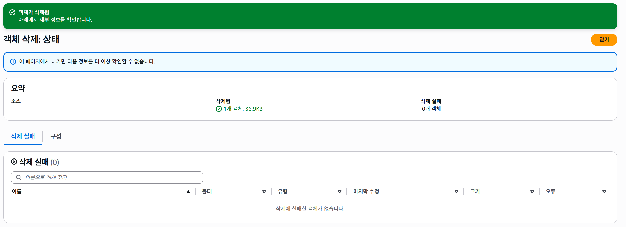Select the text 1개 객체, 36.9KB
The height and width of the screenshot is (227, 626).
243,109
